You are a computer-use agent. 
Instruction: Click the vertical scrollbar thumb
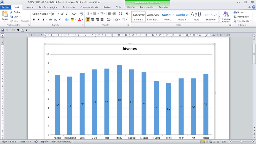(254, 54)
